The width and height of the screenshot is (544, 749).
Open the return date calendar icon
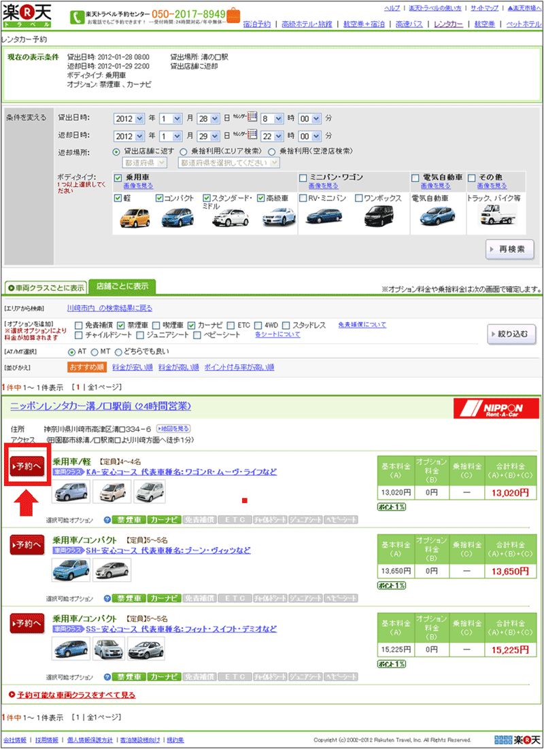252,135
